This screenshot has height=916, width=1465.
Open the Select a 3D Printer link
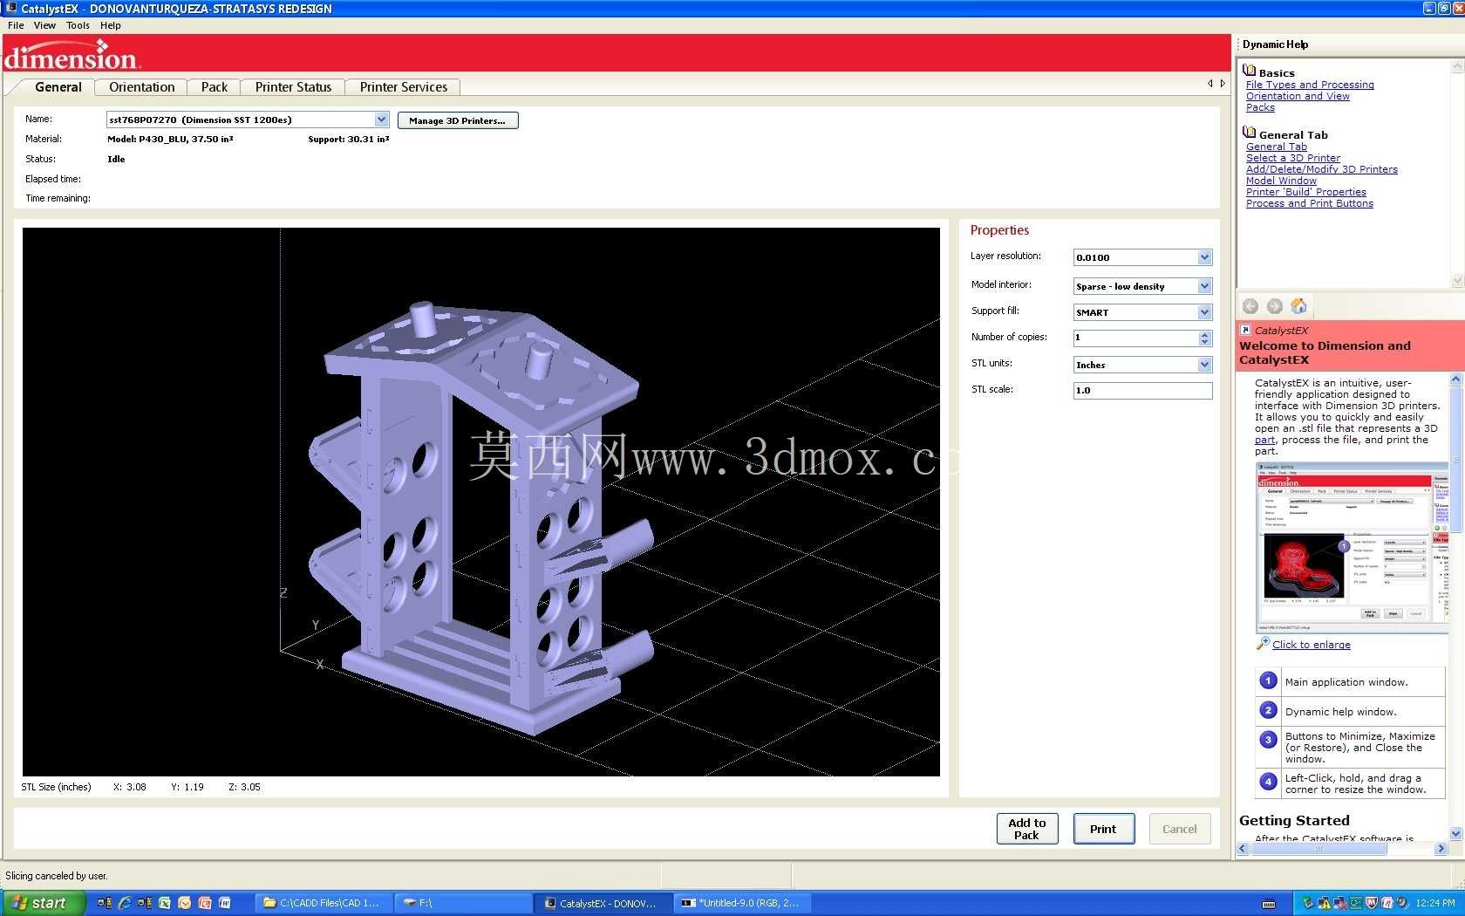coord(1293,158)
